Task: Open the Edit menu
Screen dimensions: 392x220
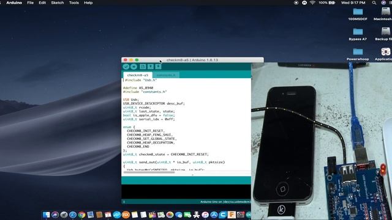Action: 42,2
